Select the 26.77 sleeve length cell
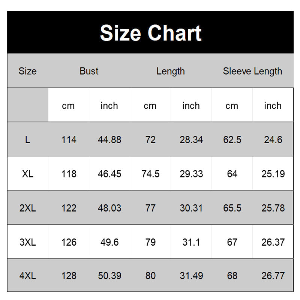 tap(273, 276)
